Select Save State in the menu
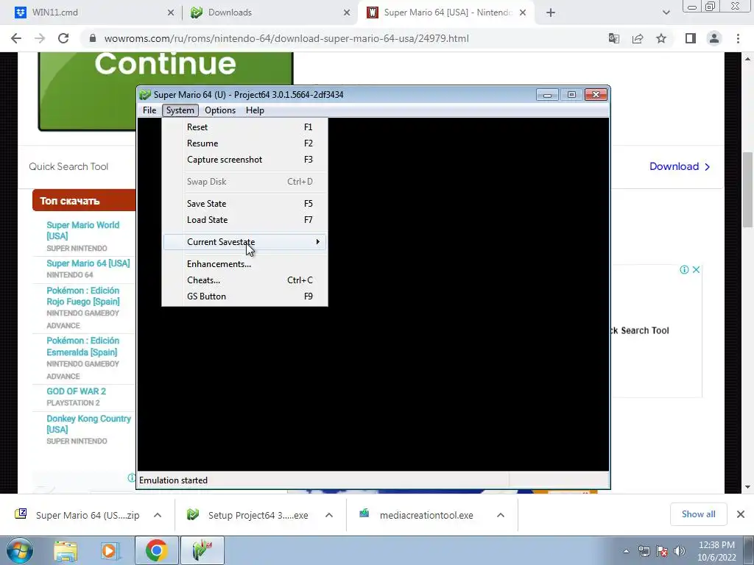 pos(245,204)
